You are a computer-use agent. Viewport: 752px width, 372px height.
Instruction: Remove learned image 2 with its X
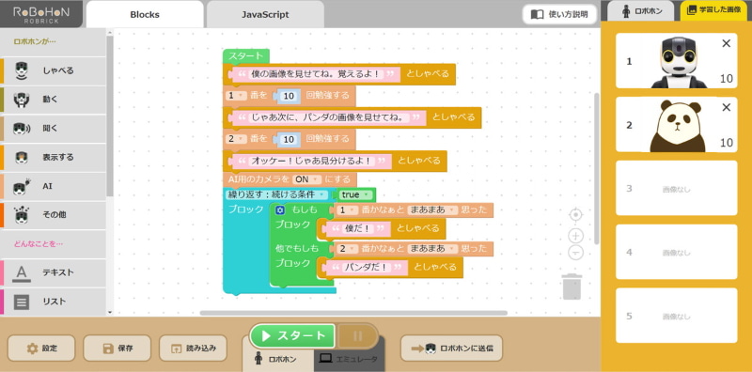point(726,107)
